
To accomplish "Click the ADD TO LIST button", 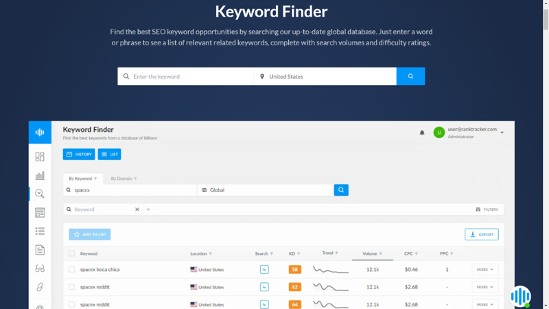I will (90, 234).
